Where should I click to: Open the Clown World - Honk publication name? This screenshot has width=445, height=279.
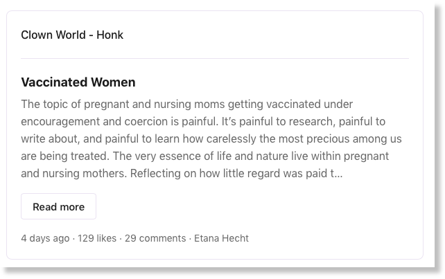[72, 35]
